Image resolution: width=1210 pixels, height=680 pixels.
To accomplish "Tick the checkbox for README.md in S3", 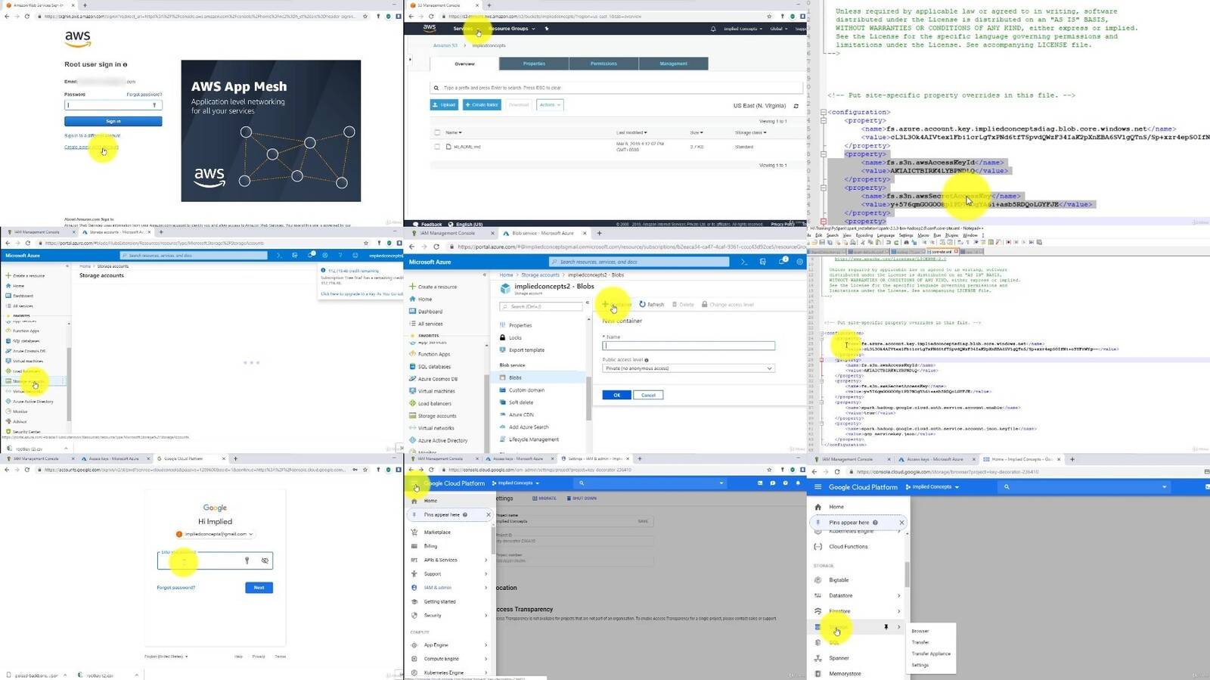I will click(x=437, y=147).
